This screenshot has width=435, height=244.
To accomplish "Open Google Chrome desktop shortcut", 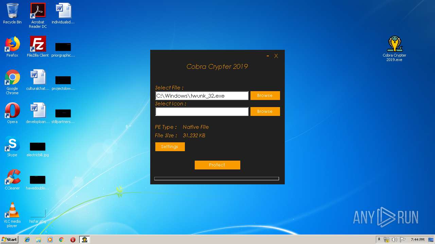I will pos(12,82).
